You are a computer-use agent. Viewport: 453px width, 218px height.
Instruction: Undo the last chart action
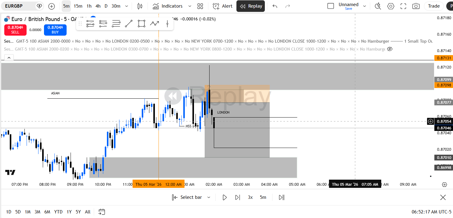tap(275, 6)
